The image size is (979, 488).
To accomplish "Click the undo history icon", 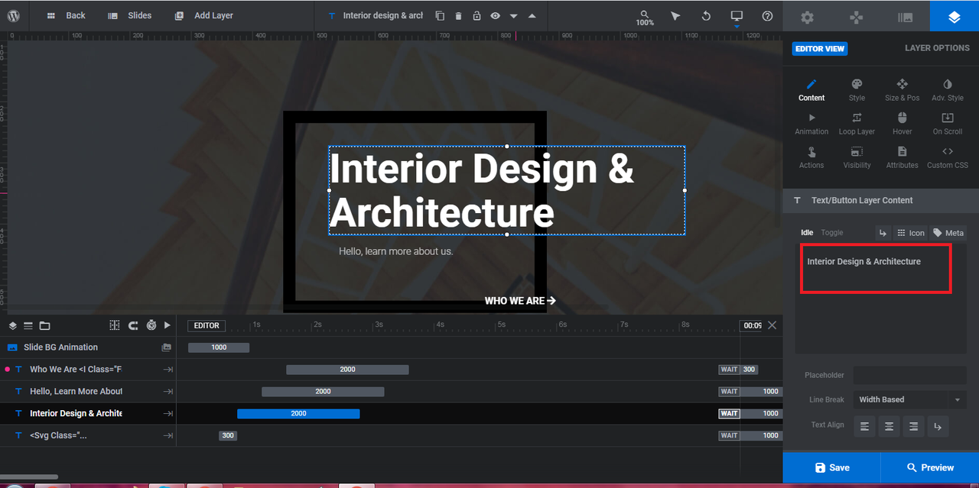I will click(706, 16).
